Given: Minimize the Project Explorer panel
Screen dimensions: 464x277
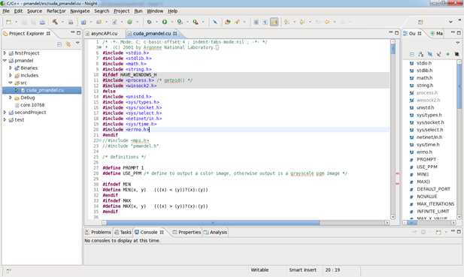Looking at the screenshot, I should click(x=72, y=32).
